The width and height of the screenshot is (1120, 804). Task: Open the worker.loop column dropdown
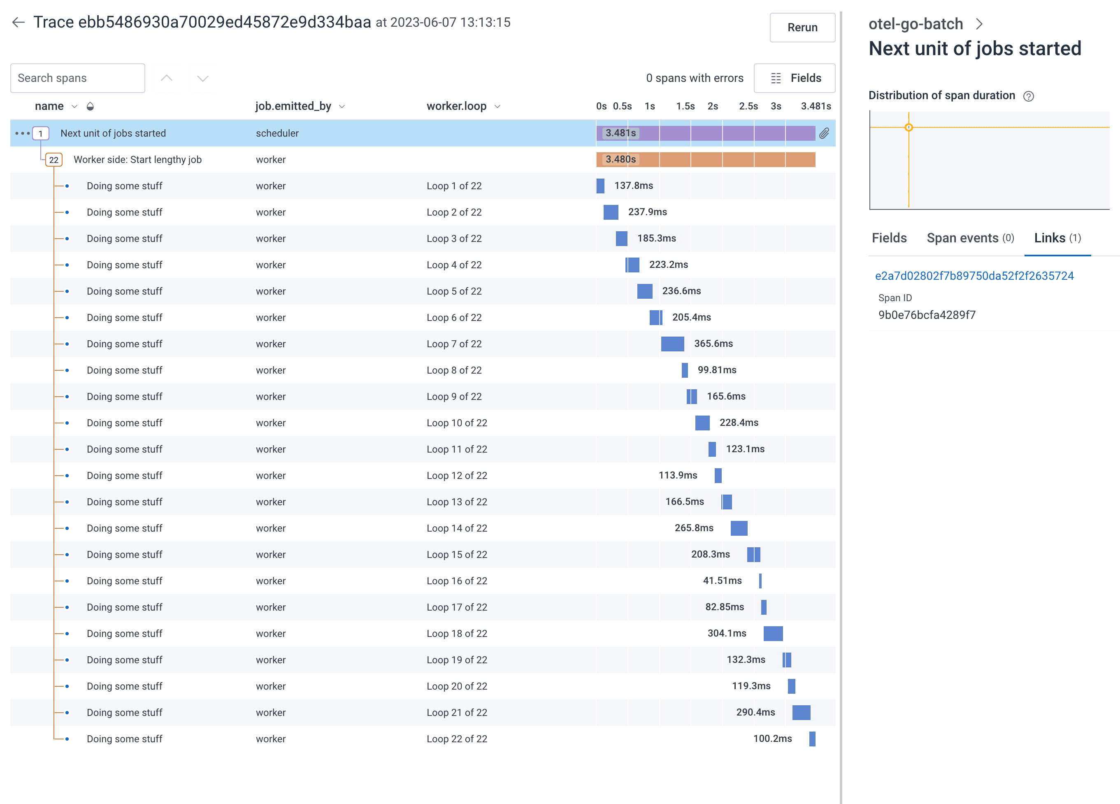[x=497, y=106]
